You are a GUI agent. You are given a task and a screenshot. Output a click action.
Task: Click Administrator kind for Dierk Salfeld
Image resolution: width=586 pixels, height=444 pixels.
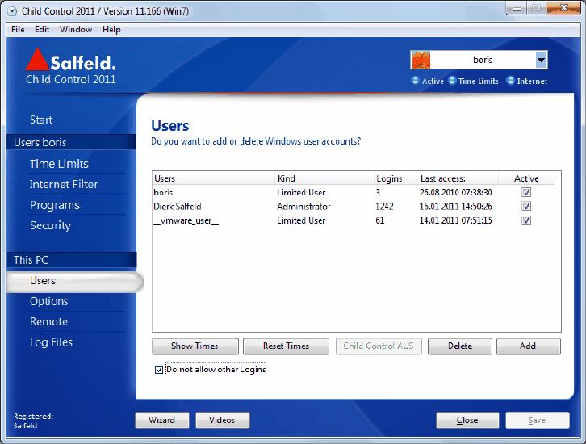303,207
